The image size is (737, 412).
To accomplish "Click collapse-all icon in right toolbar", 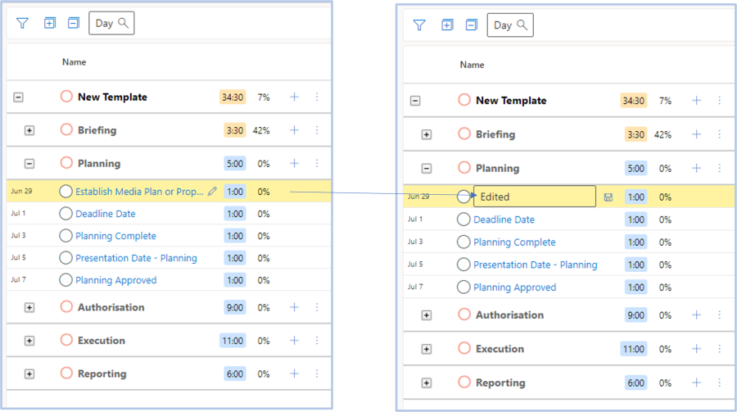I will (x=471, y=25).
